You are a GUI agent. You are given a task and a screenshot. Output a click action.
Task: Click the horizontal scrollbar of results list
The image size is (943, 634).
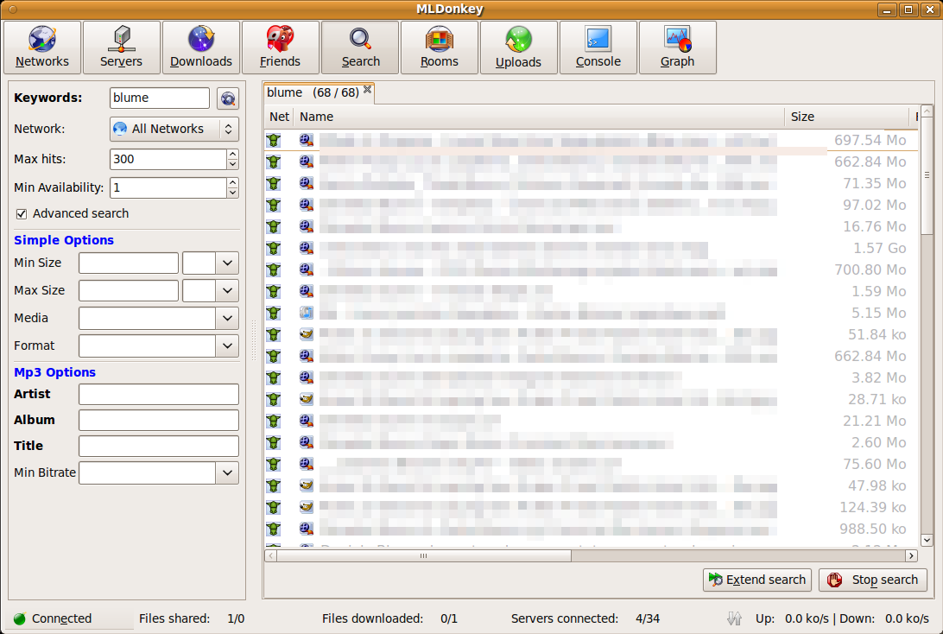click(424, 555)
